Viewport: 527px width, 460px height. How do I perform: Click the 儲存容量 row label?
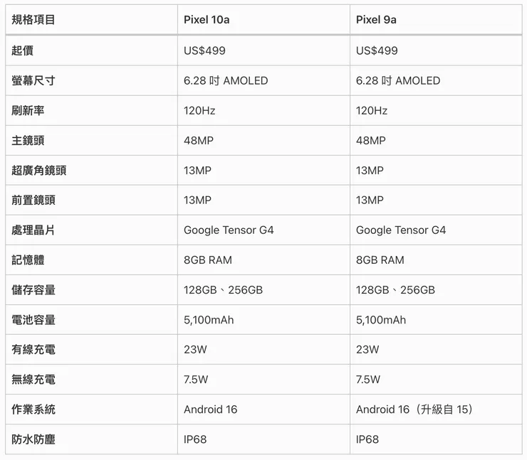point(33,289)
